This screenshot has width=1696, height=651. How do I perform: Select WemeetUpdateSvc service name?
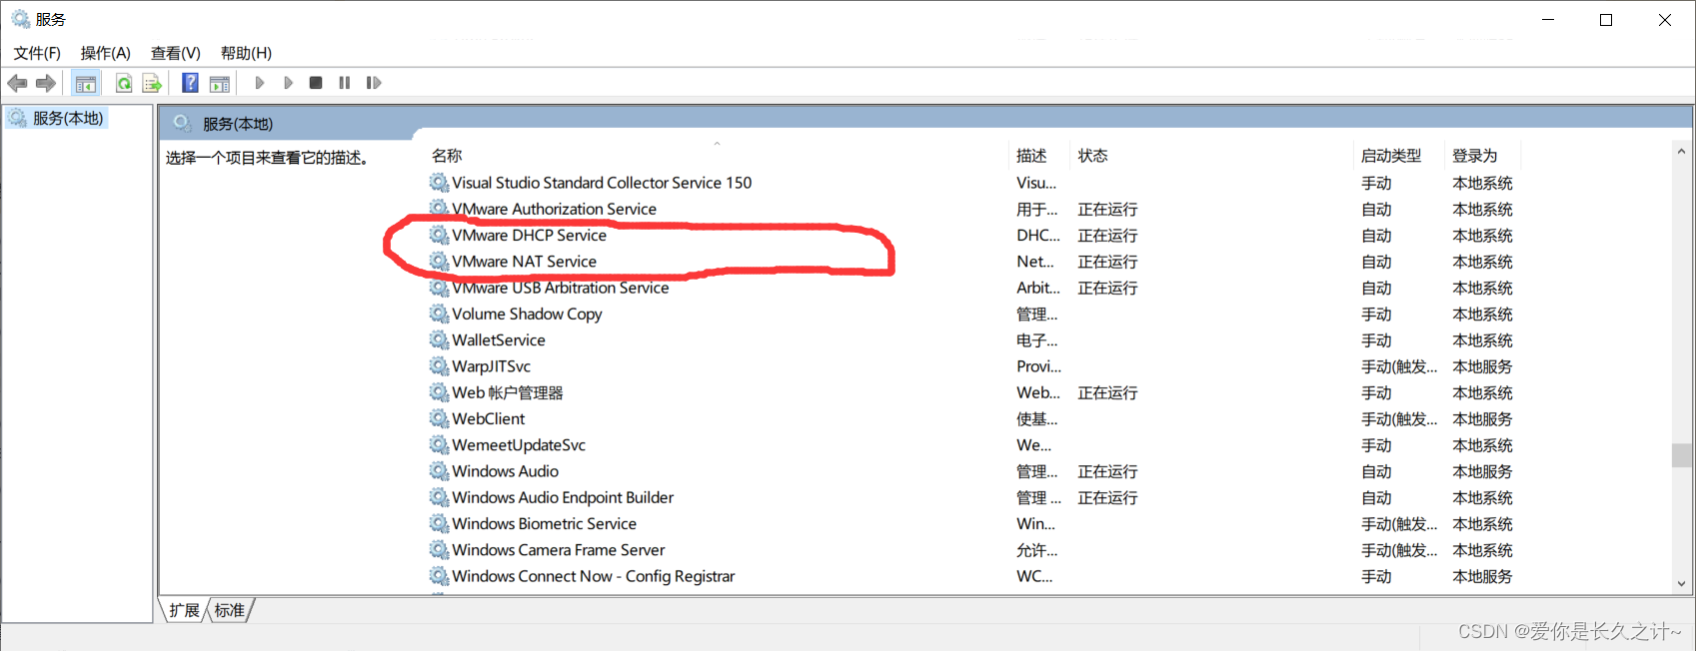519,444
